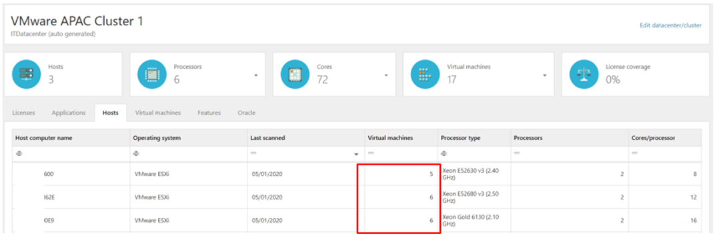Open the Virtual machines tab
This screenshot has width=719, height=244.
(x=157, y=113)
